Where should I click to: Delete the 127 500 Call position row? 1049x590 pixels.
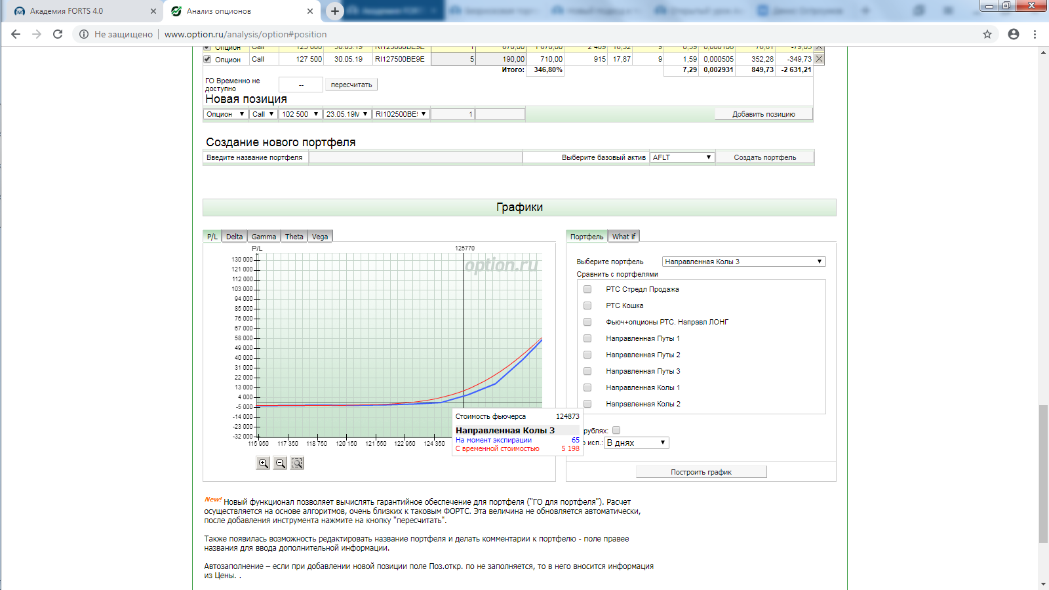coord(819,59)
